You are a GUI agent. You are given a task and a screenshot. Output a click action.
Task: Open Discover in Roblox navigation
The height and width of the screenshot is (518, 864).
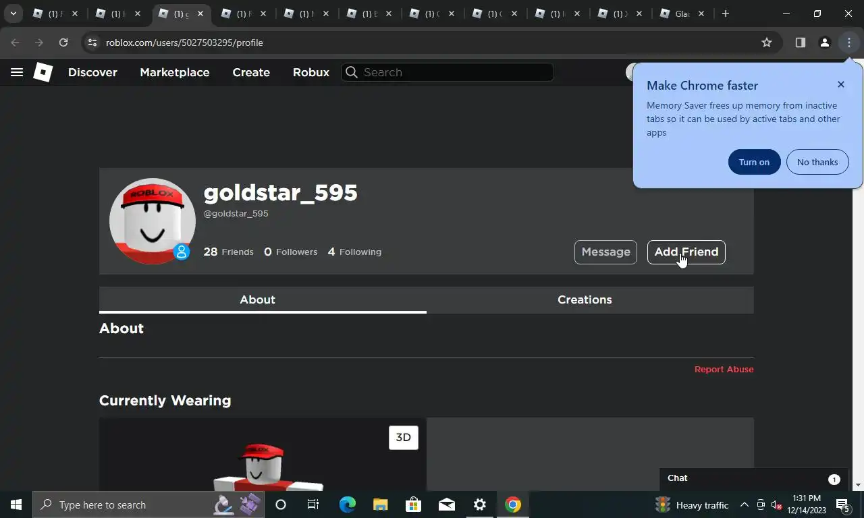(92, 72)
